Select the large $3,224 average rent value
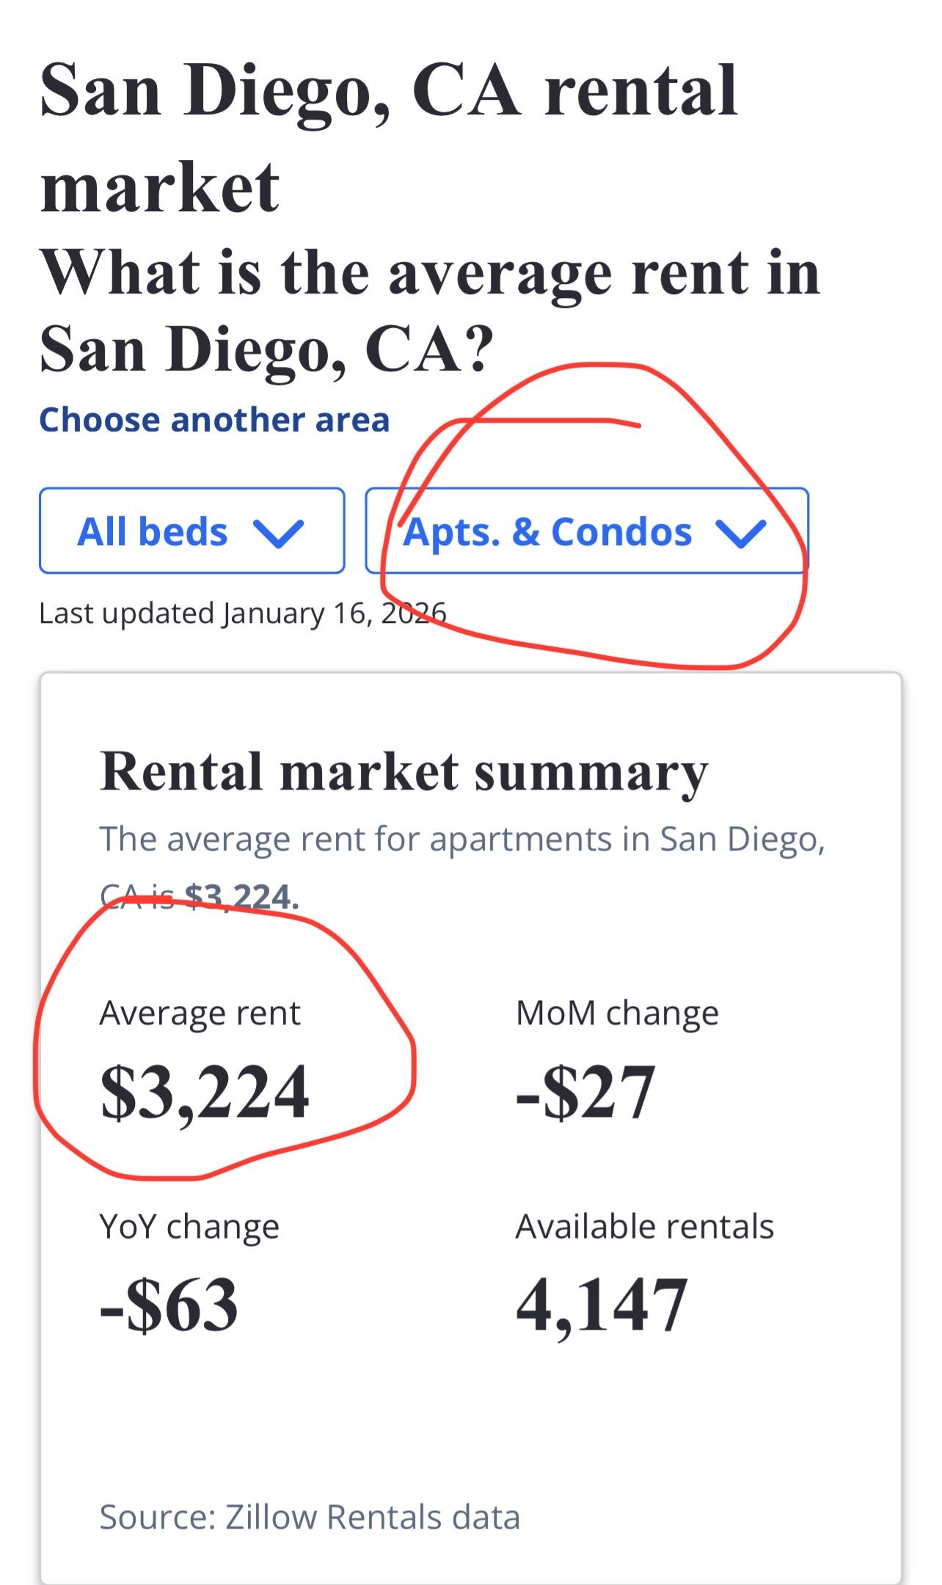The width and height of the screenshot is (942, 1585). pos(205,1092)
